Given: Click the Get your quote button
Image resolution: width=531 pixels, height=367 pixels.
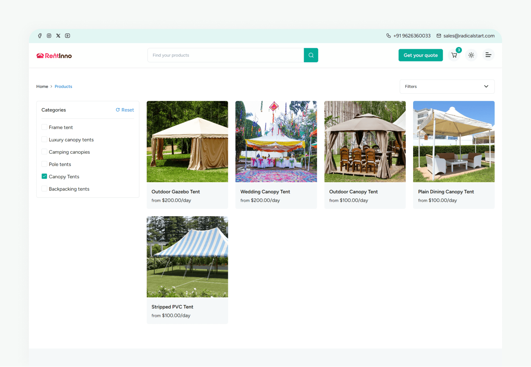Looking at the screenshot, I should pos(421,55).
